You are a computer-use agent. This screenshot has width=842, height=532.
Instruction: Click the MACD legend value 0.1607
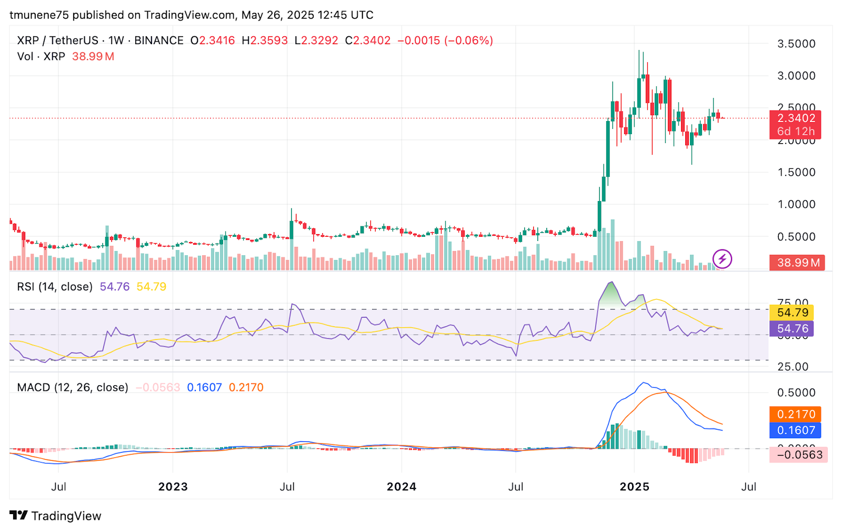tap(204, 387)
